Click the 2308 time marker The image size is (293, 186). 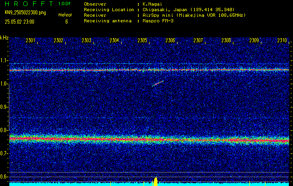[226, 40]
